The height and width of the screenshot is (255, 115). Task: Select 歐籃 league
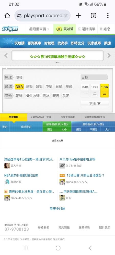(29, 86)
